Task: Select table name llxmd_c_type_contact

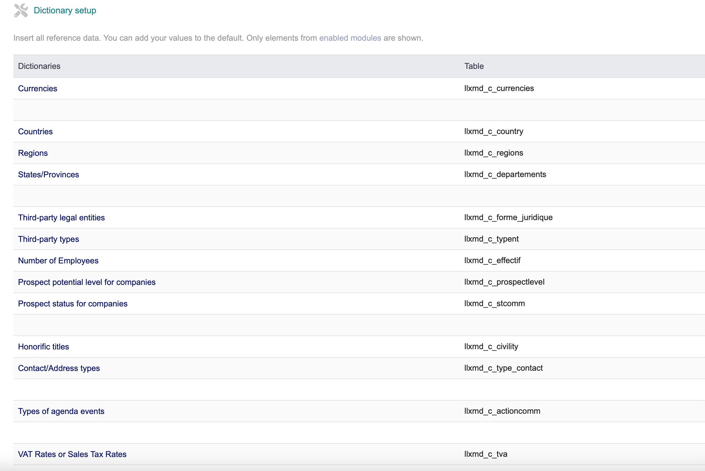Action: click(504, 368)
